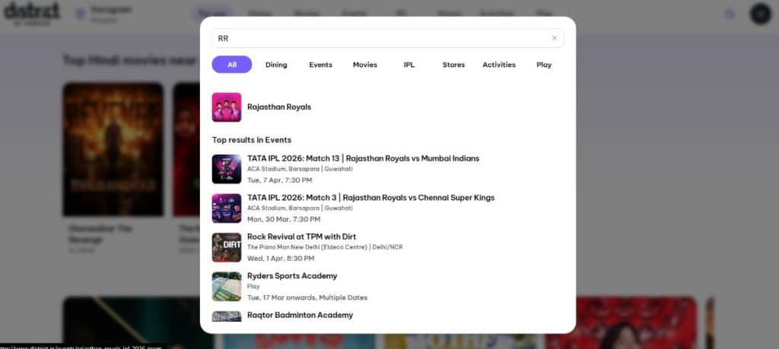
Task: Switch to the Stores filter tab
Action: [453, 65]
